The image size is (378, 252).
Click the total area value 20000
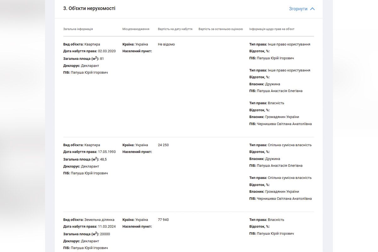105,234
